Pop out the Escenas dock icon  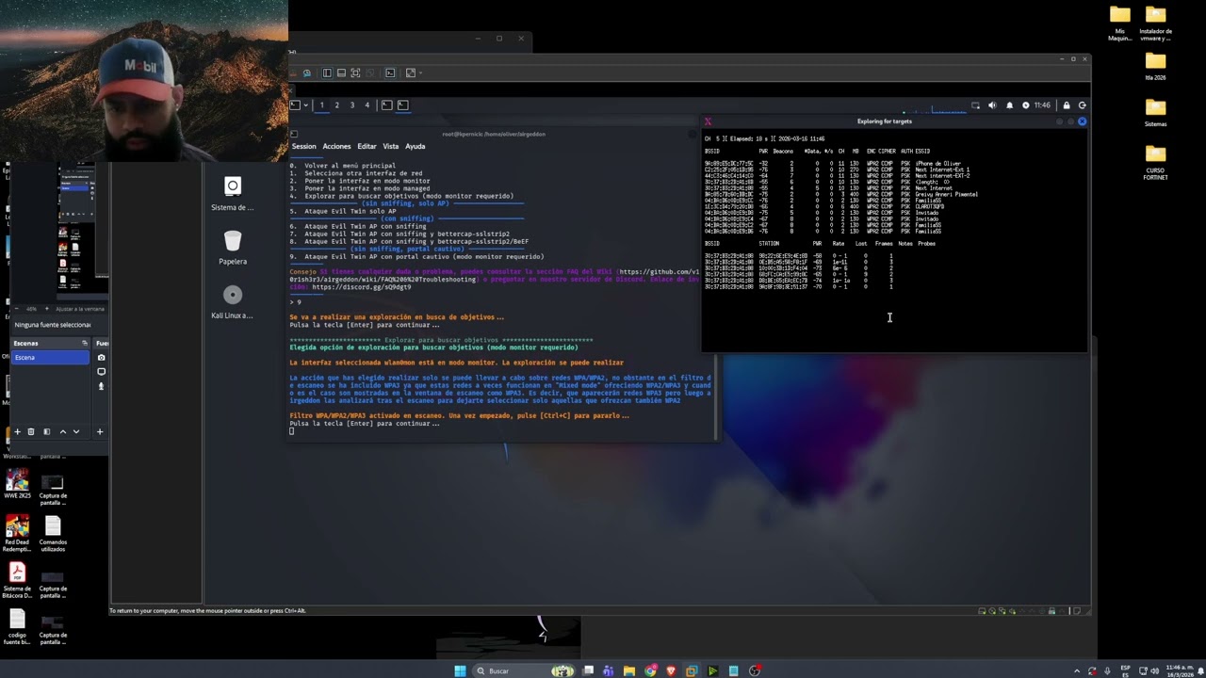[85, 343]
